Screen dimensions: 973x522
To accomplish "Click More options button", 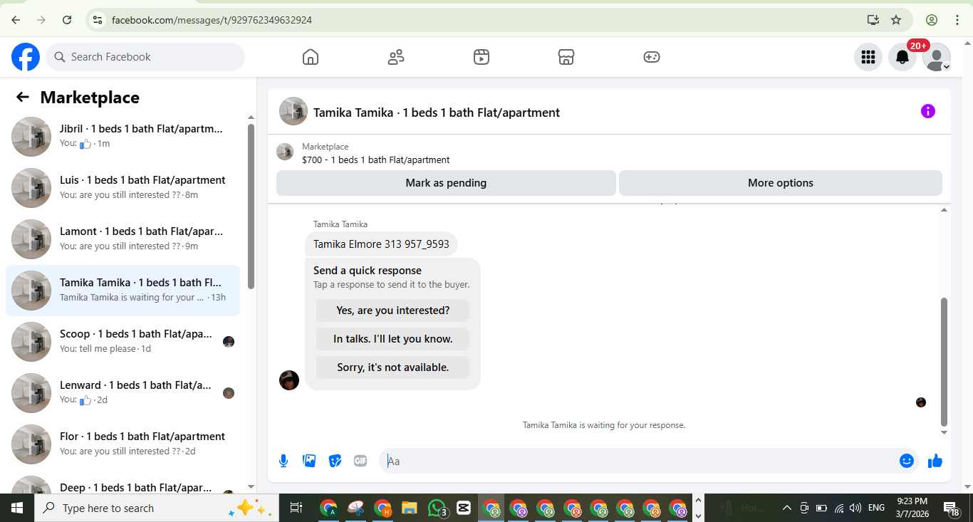I will point(781,183).
